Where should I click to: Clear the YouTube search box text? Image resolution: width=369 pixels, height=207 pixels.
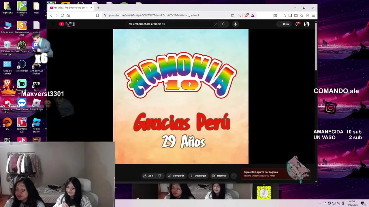click(215, 24)
